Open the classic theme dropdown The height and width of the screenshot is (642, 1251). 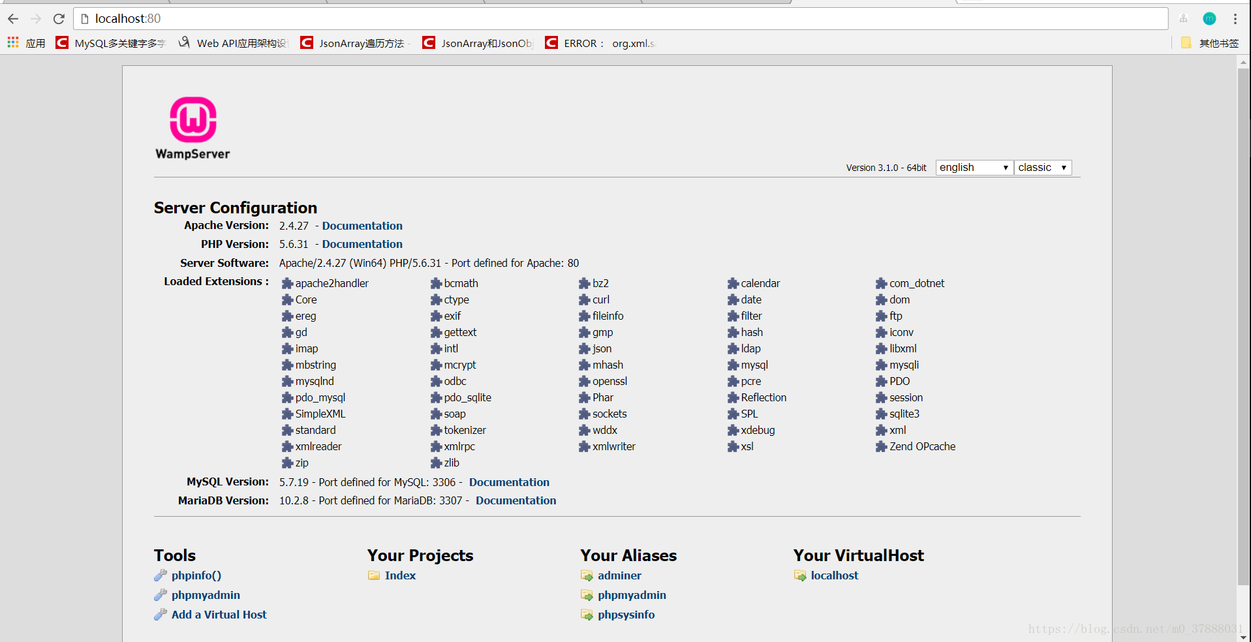click(1043, 168)
